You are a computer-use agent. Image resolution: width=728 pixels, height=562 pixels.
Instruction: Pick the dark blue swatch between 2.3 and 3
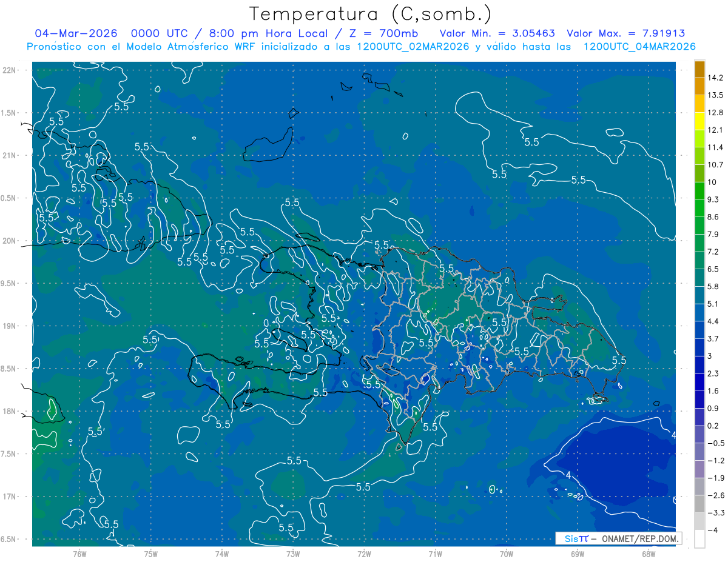[x=699, y=364]
